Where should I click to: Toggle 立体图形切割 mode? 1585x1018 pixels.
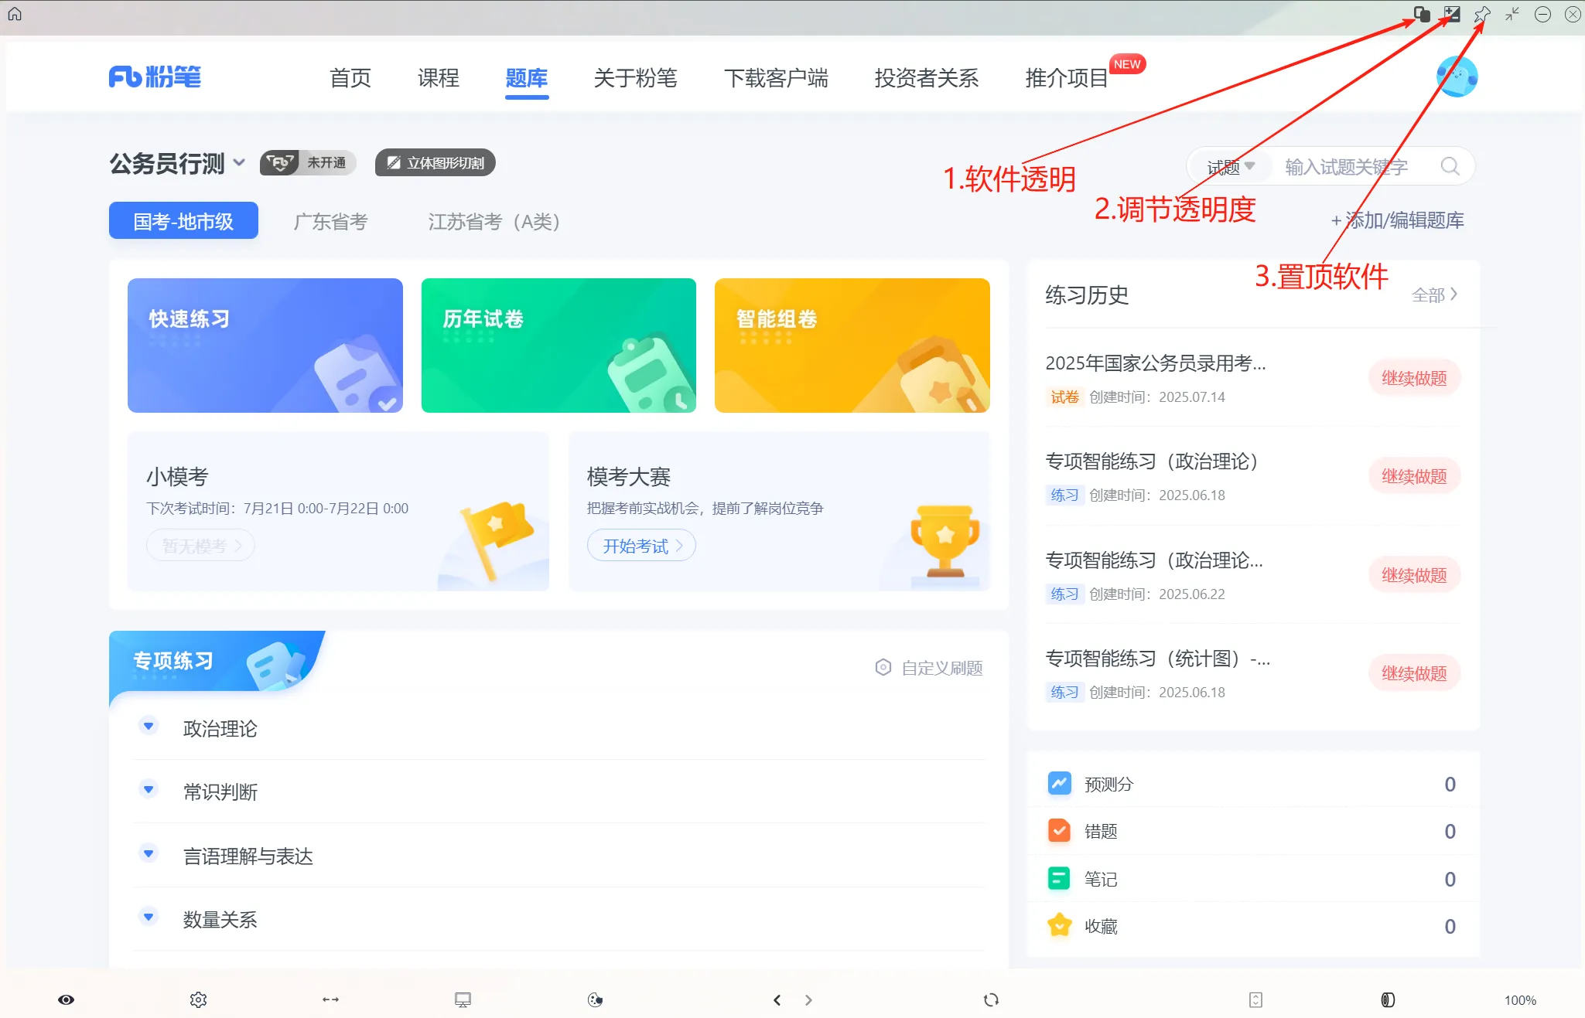tap(434, 162)
